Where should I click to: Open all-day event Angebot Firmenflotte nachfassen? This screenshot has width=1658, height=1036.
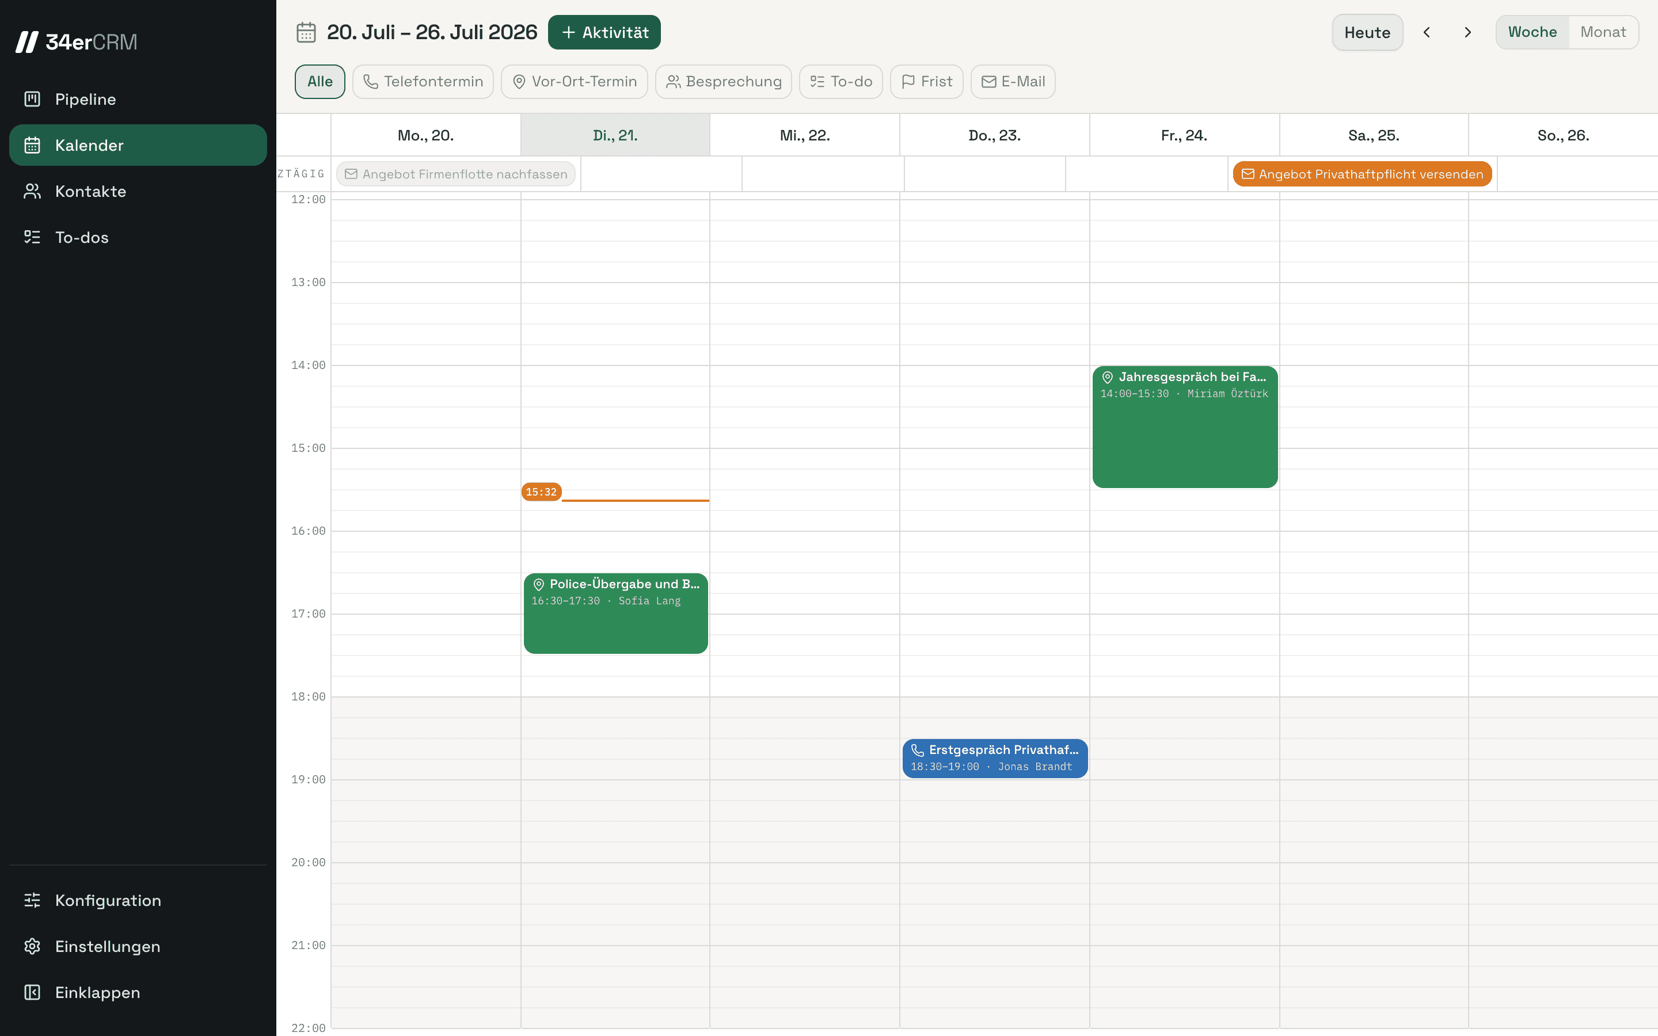point(455,174)
